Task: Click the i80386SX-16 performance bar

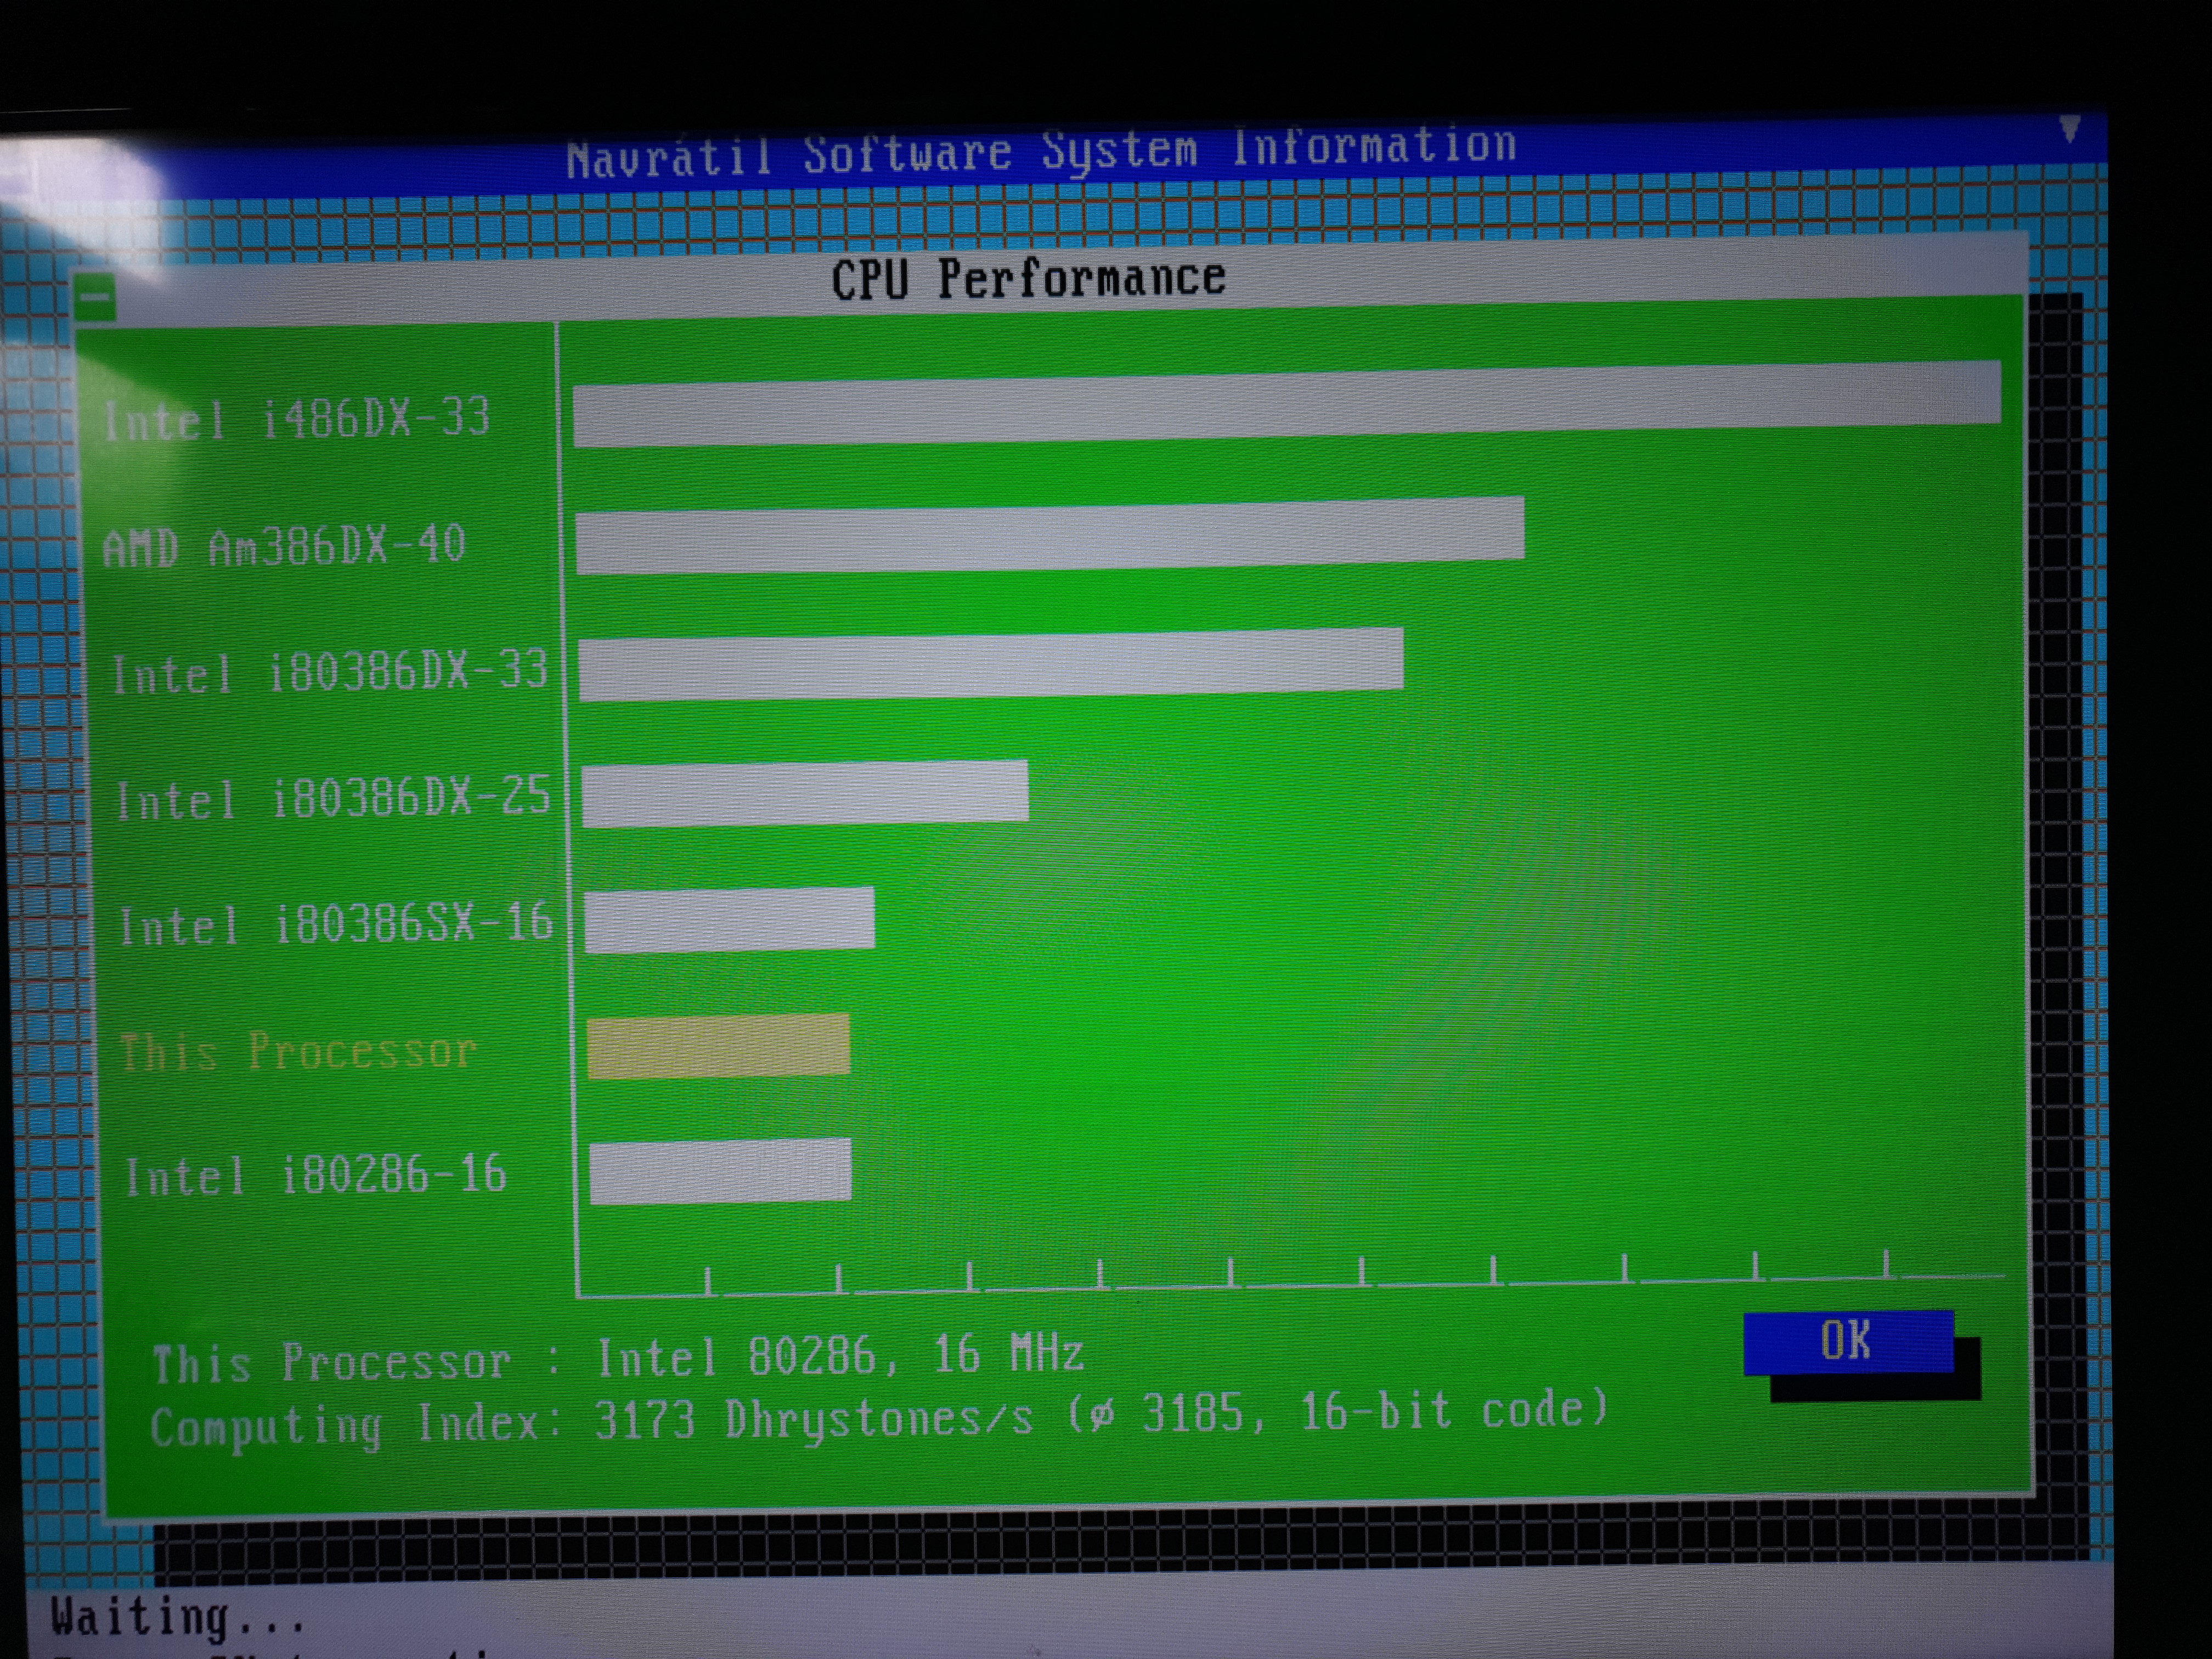Action: coord(729,919)
